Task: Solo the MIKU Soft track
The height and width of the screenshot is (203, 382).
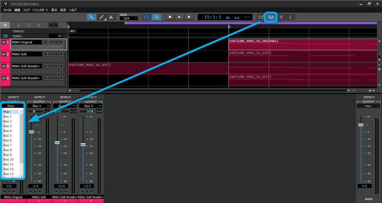Action: 56,54
